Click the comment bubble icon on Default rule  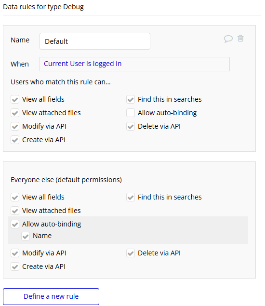(228, 39)
